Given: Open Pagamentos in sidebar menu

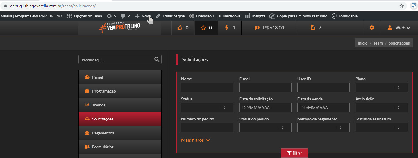Looking at the screenshot, I should [120, 133].
